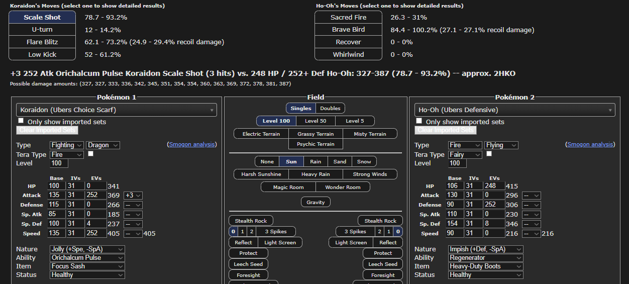
Task: Open Koraidon's Fighting type dropdown
Action: click(67, 145)
